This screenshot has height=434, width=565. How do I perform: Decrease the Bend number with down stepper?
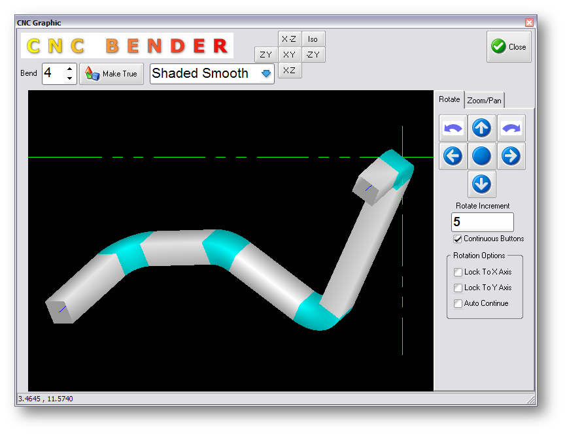pos(70,78)
